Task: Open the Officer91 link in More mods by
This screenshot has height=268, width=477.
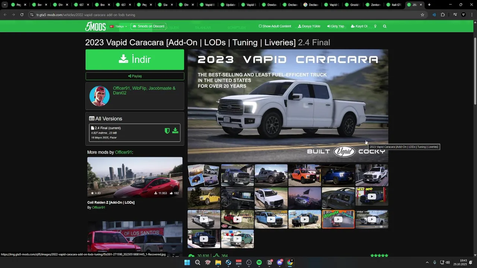Action: click(x=123, y=152)
